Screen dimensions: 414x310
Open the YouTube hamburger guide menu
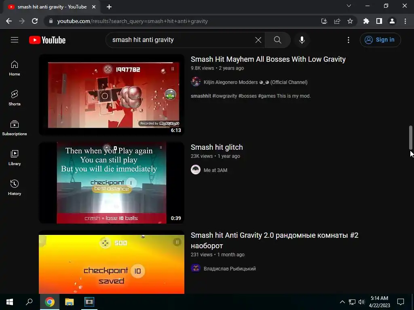[15, 40]
